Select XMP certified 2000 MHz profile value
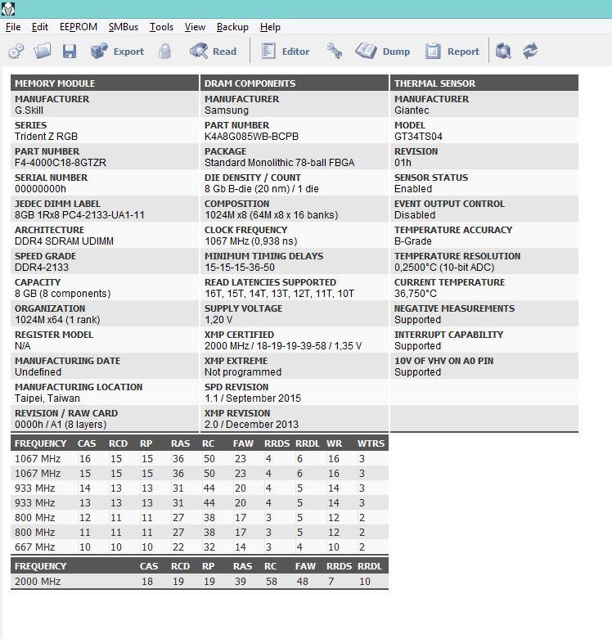The height and width of the screenshot is (639, 612). [x=283, y=345]
